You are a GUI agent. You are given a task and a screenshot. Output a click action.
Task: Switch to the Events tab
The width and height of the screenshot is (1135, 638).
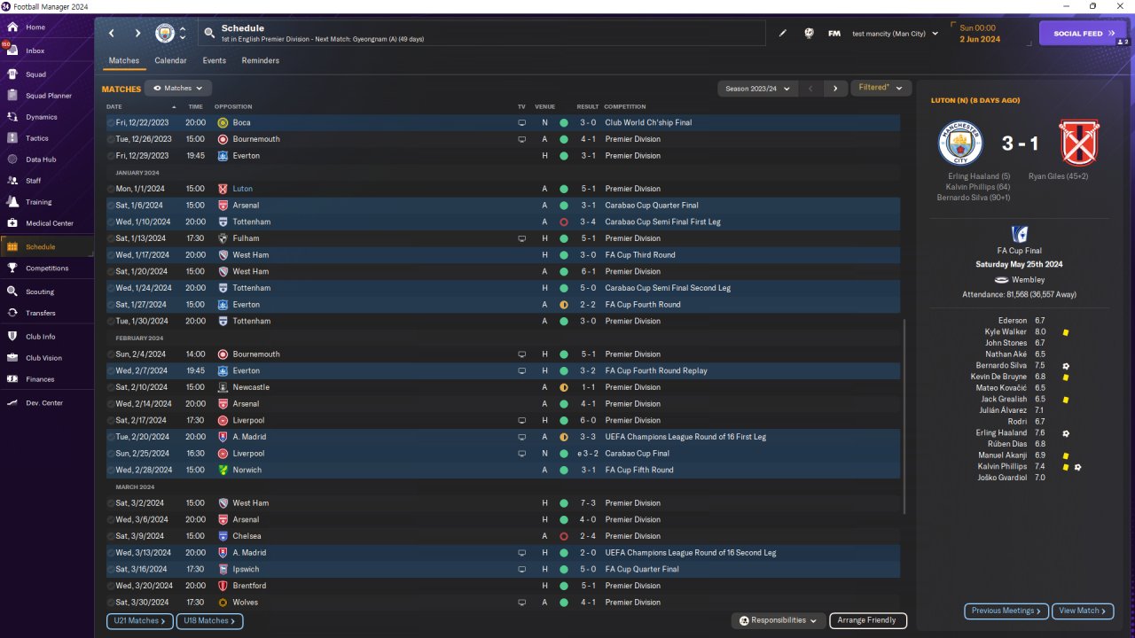tap(214, 61)
